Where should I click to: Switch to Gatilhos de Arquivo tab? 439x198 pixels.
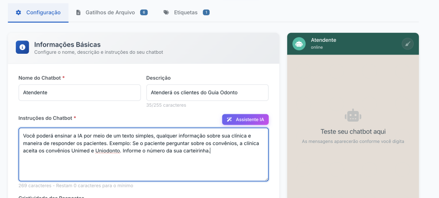tap(112, 12)
